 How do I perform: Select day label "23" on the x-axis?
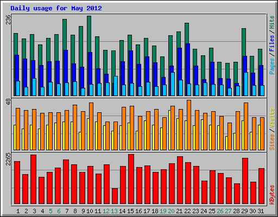point(195,211)
